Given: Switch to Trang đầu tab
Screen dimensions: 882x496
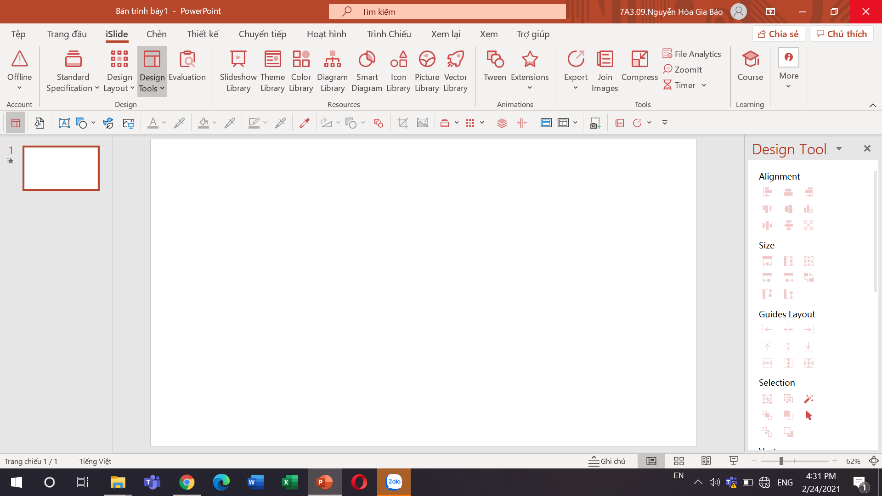Looking at the screenshot, I should pos(67,34).
